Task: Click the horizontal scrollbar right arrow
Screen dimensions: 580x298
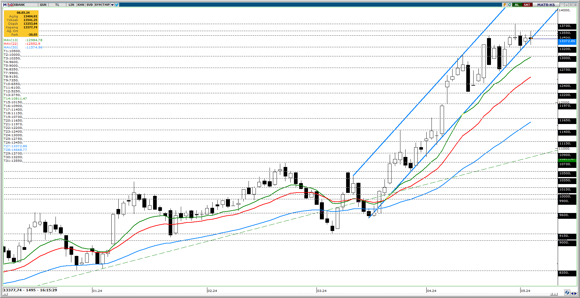Action: click(555, 294)
